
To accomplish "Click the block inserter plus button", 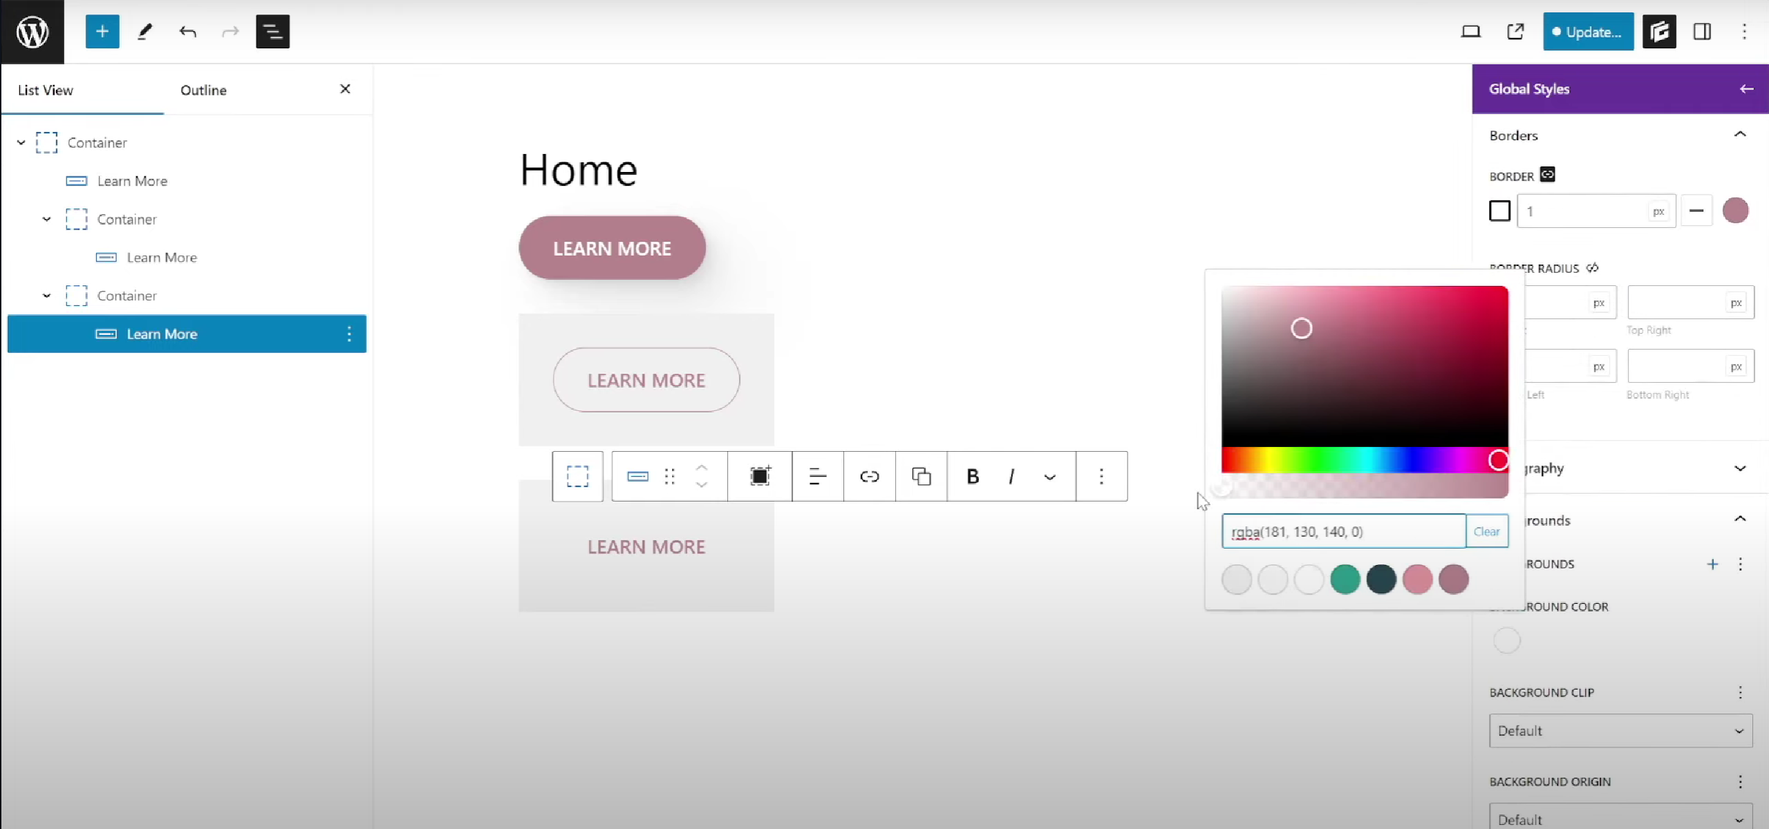I will click(102, 32).
